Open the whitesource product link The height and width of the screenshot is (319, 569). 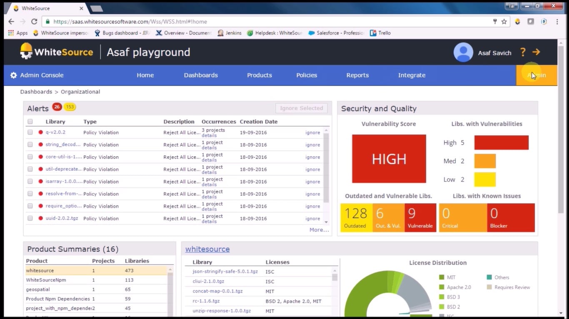pyautogui.click(x=207, y=249)
